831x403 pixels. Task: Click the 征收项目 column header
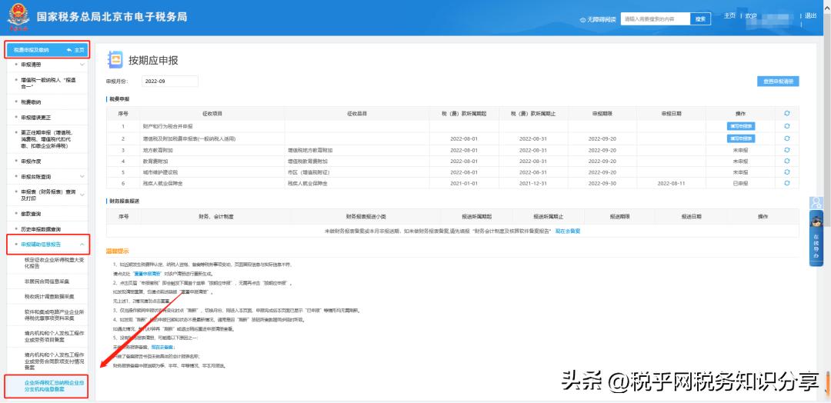(212, 113)
